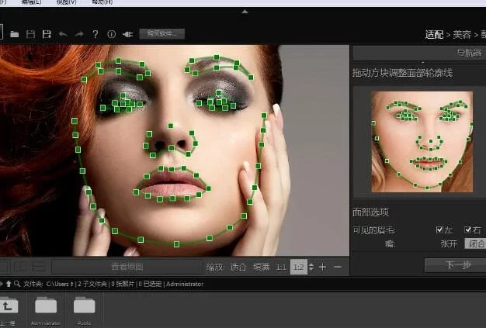Go up a folder with the up arrow icon
This screenshot has height=328, width=486.
click(9, 284)
